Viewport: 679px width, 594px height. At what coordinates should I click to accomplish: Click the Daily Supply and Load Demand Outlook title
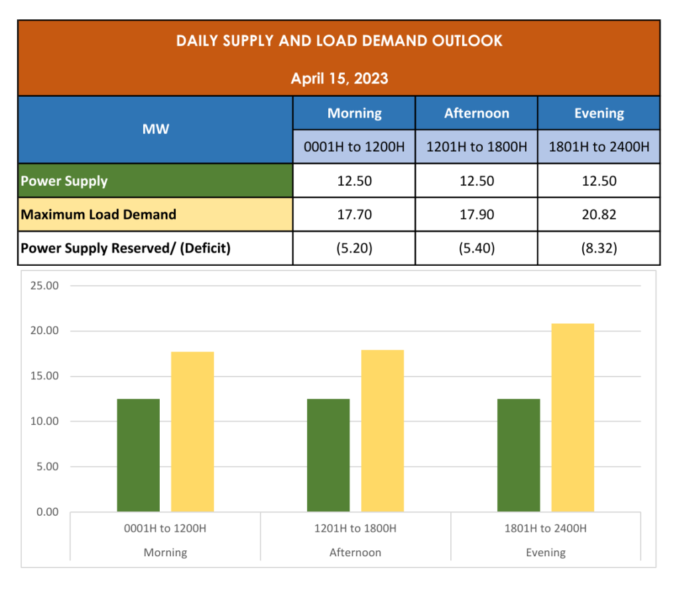click(x=339, y=41)
